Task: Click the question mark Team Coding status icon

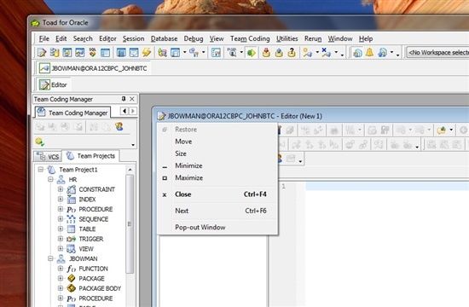Action: coord(292,53)
